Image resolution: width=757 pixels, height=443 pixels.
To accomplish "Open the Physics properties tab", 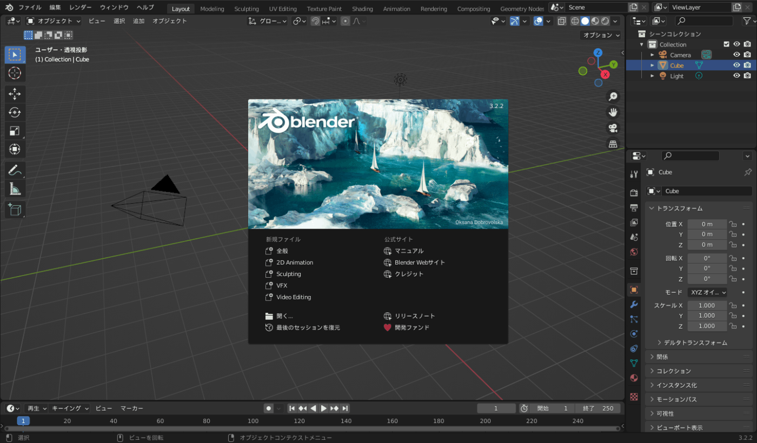I will coord(634,334).
